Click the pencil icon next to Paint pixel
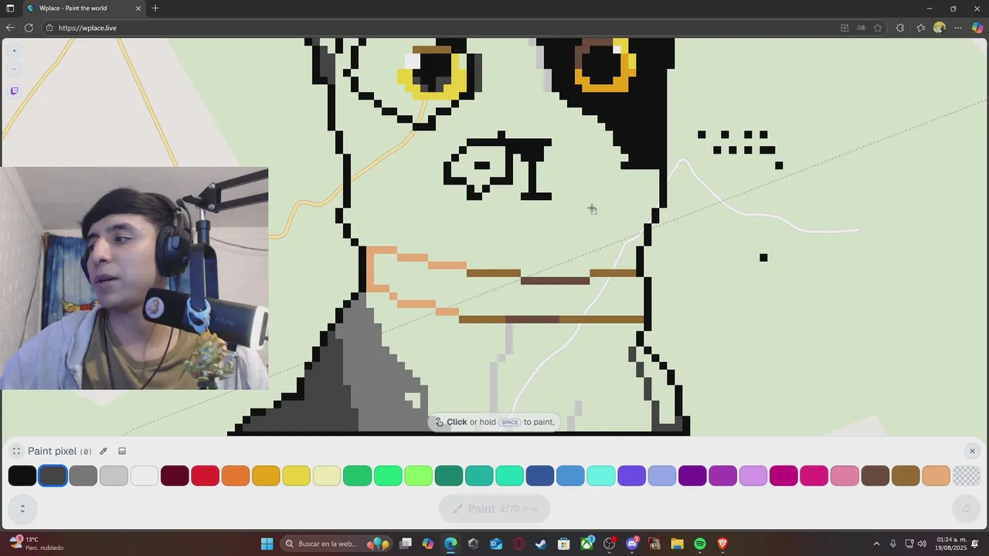 pos(104,451)
